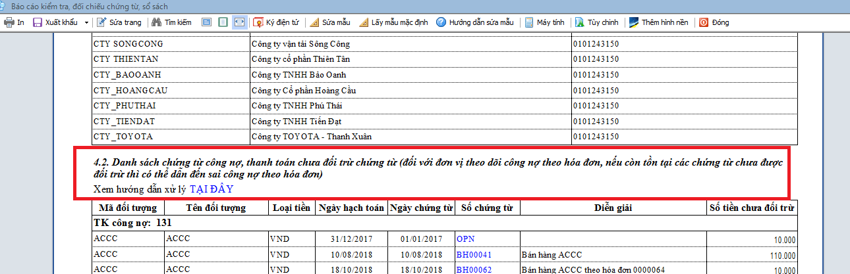
Task: Click Thêm hình nền background option
Action: point(658,22)
